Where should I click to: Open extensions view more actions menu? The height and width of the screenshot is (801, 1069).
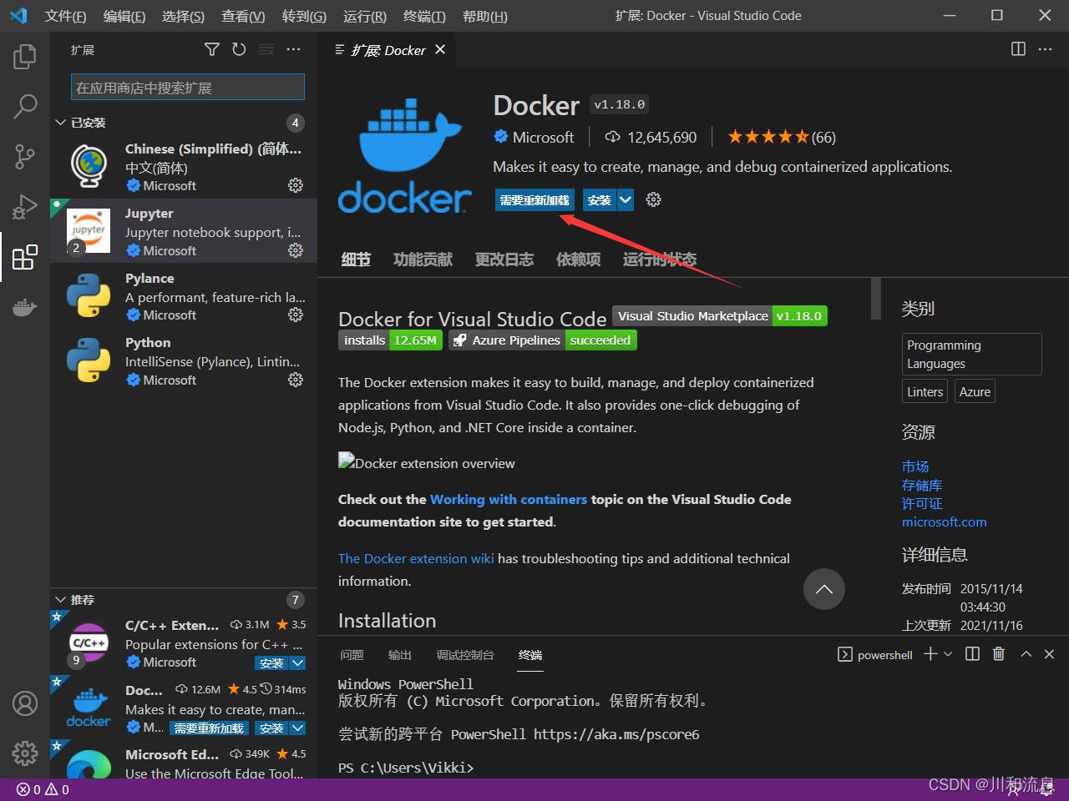(x=293, y=50)
